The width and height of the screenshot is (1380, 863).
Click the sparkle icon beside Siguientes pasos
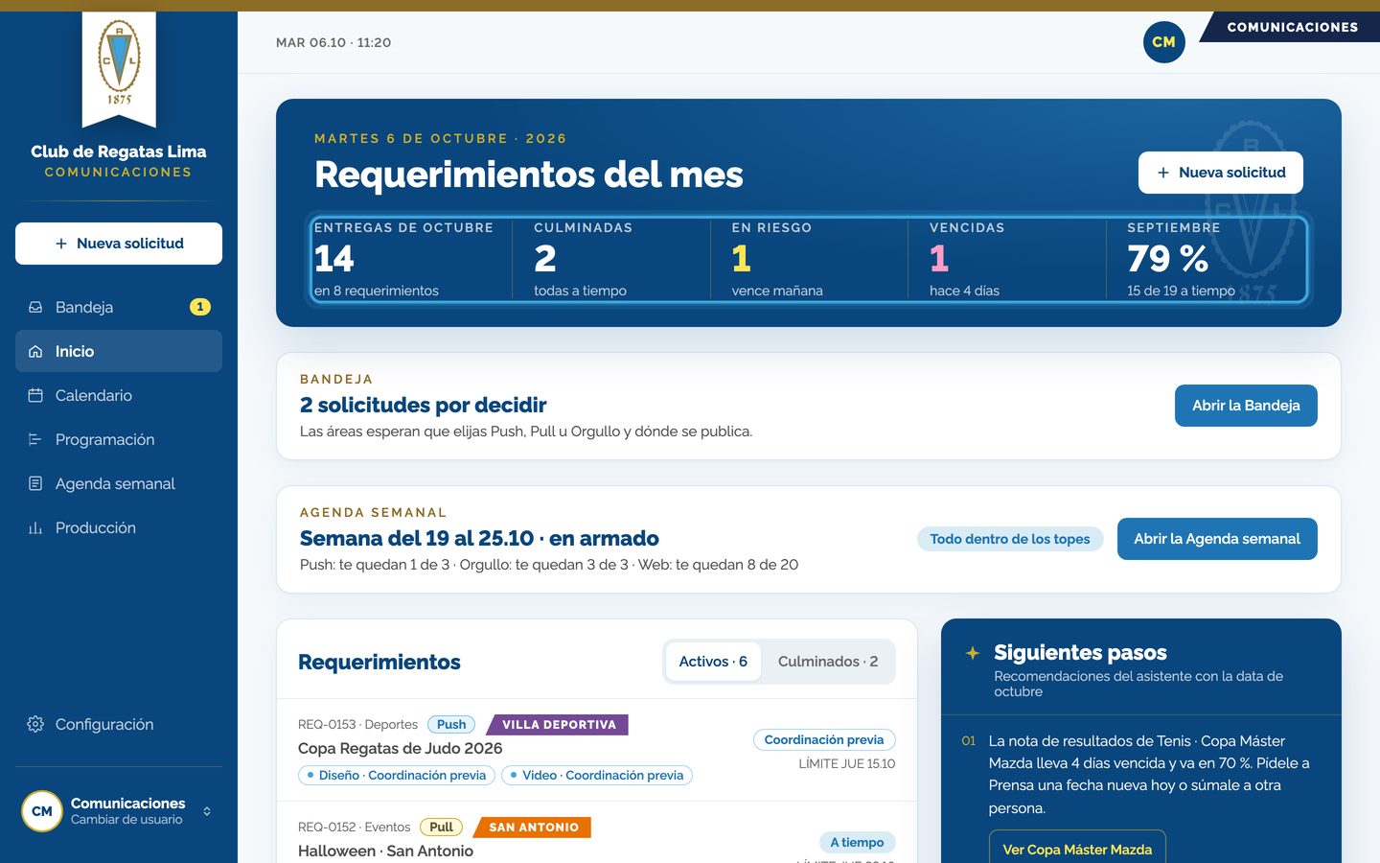(972, 653)
